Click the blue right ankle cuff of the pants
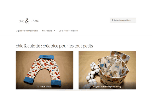Image resolution: width=152 pixels, height=101 pixels. (x=56, y=83)
